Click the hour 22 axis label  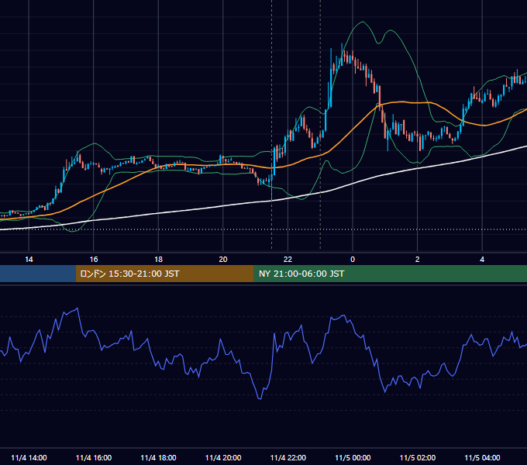[288, 260]
